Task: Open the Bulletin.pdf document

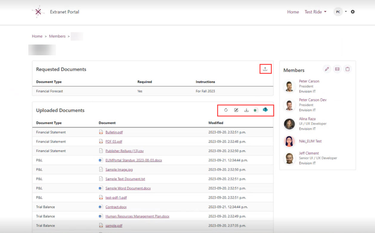Action: [114, 132]
